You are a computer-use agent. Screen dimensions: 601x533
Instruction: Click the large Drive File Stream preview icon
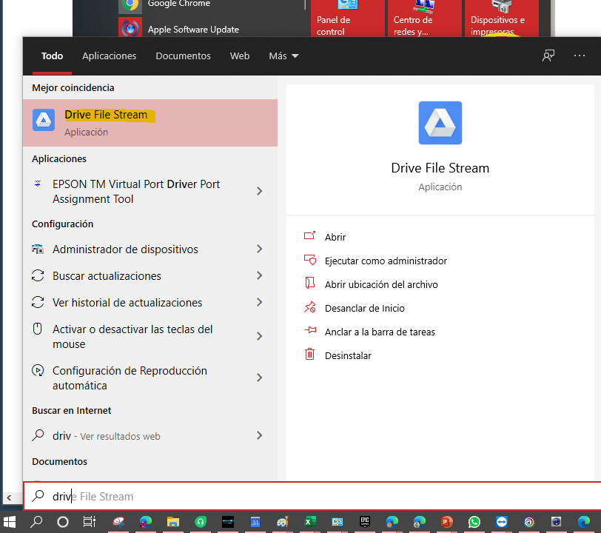tap(440, 123)
